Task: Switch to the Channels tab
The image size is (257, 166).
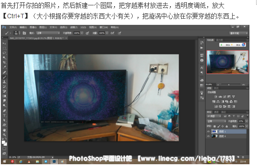Action: [x=216, y=112]
